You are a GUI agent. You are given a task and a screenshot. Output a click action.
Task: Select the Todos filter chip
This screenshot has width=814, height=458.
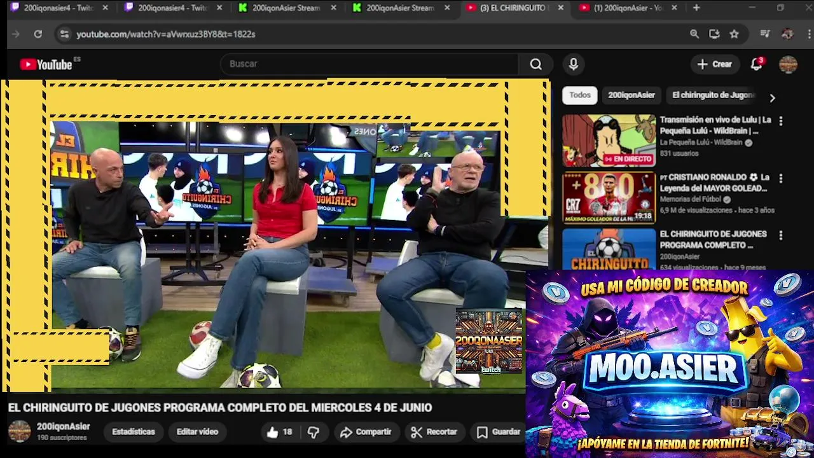click(580, 95)
